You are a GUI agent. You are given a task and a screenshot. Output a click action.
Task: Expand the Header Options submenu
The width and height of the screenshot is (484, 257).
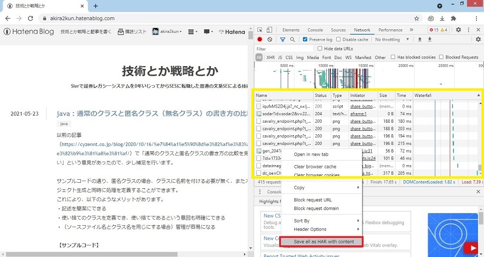click(321, 229)
